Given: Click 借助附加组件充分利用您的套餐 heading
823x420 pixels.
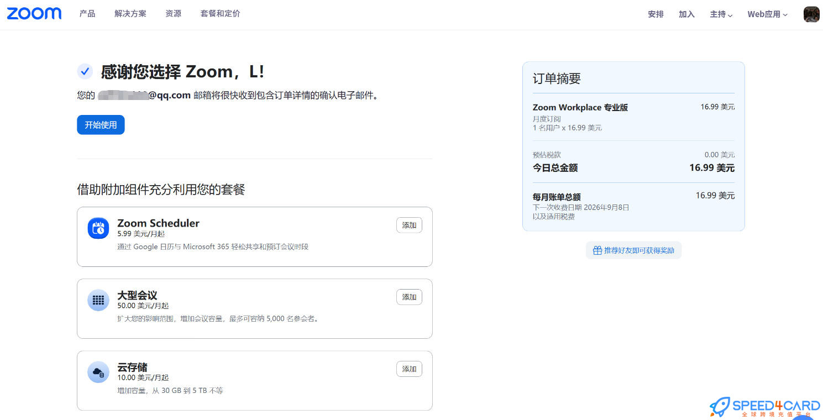Looking at the screenshot, I should (161, 190).
